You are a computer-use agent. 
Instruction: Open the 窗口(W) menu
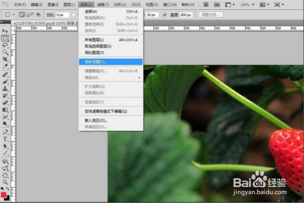click(170, 5)
